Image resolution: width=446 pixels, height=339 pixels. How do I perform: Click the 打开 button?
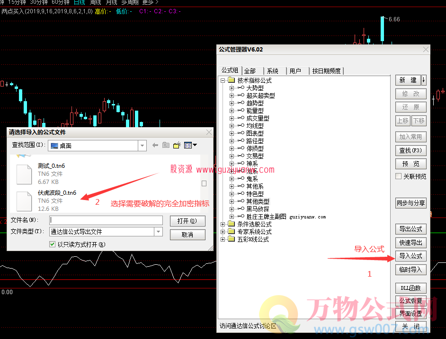[187, 221]
